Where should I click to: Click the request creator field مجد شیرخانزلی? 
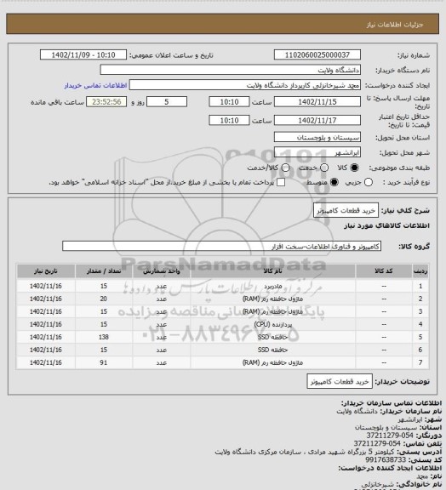[245, 85]
